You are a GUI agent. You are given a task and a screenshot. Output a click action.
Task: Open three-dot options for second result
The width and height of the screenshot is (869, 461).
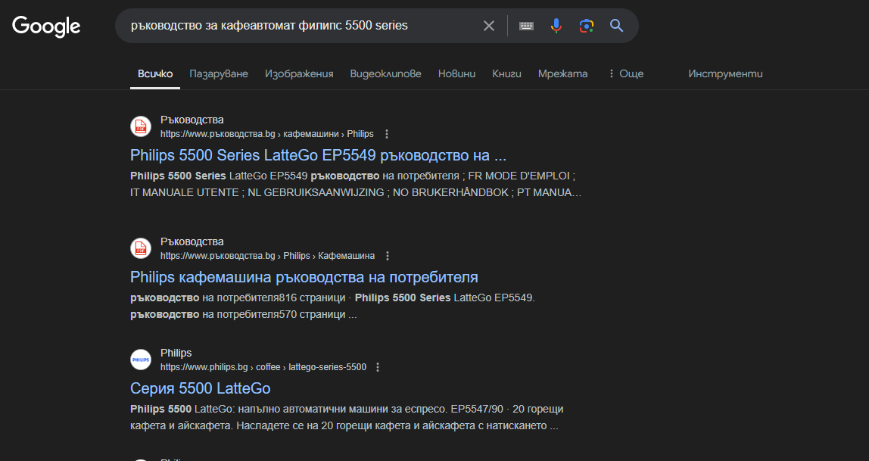coord(388,256)
